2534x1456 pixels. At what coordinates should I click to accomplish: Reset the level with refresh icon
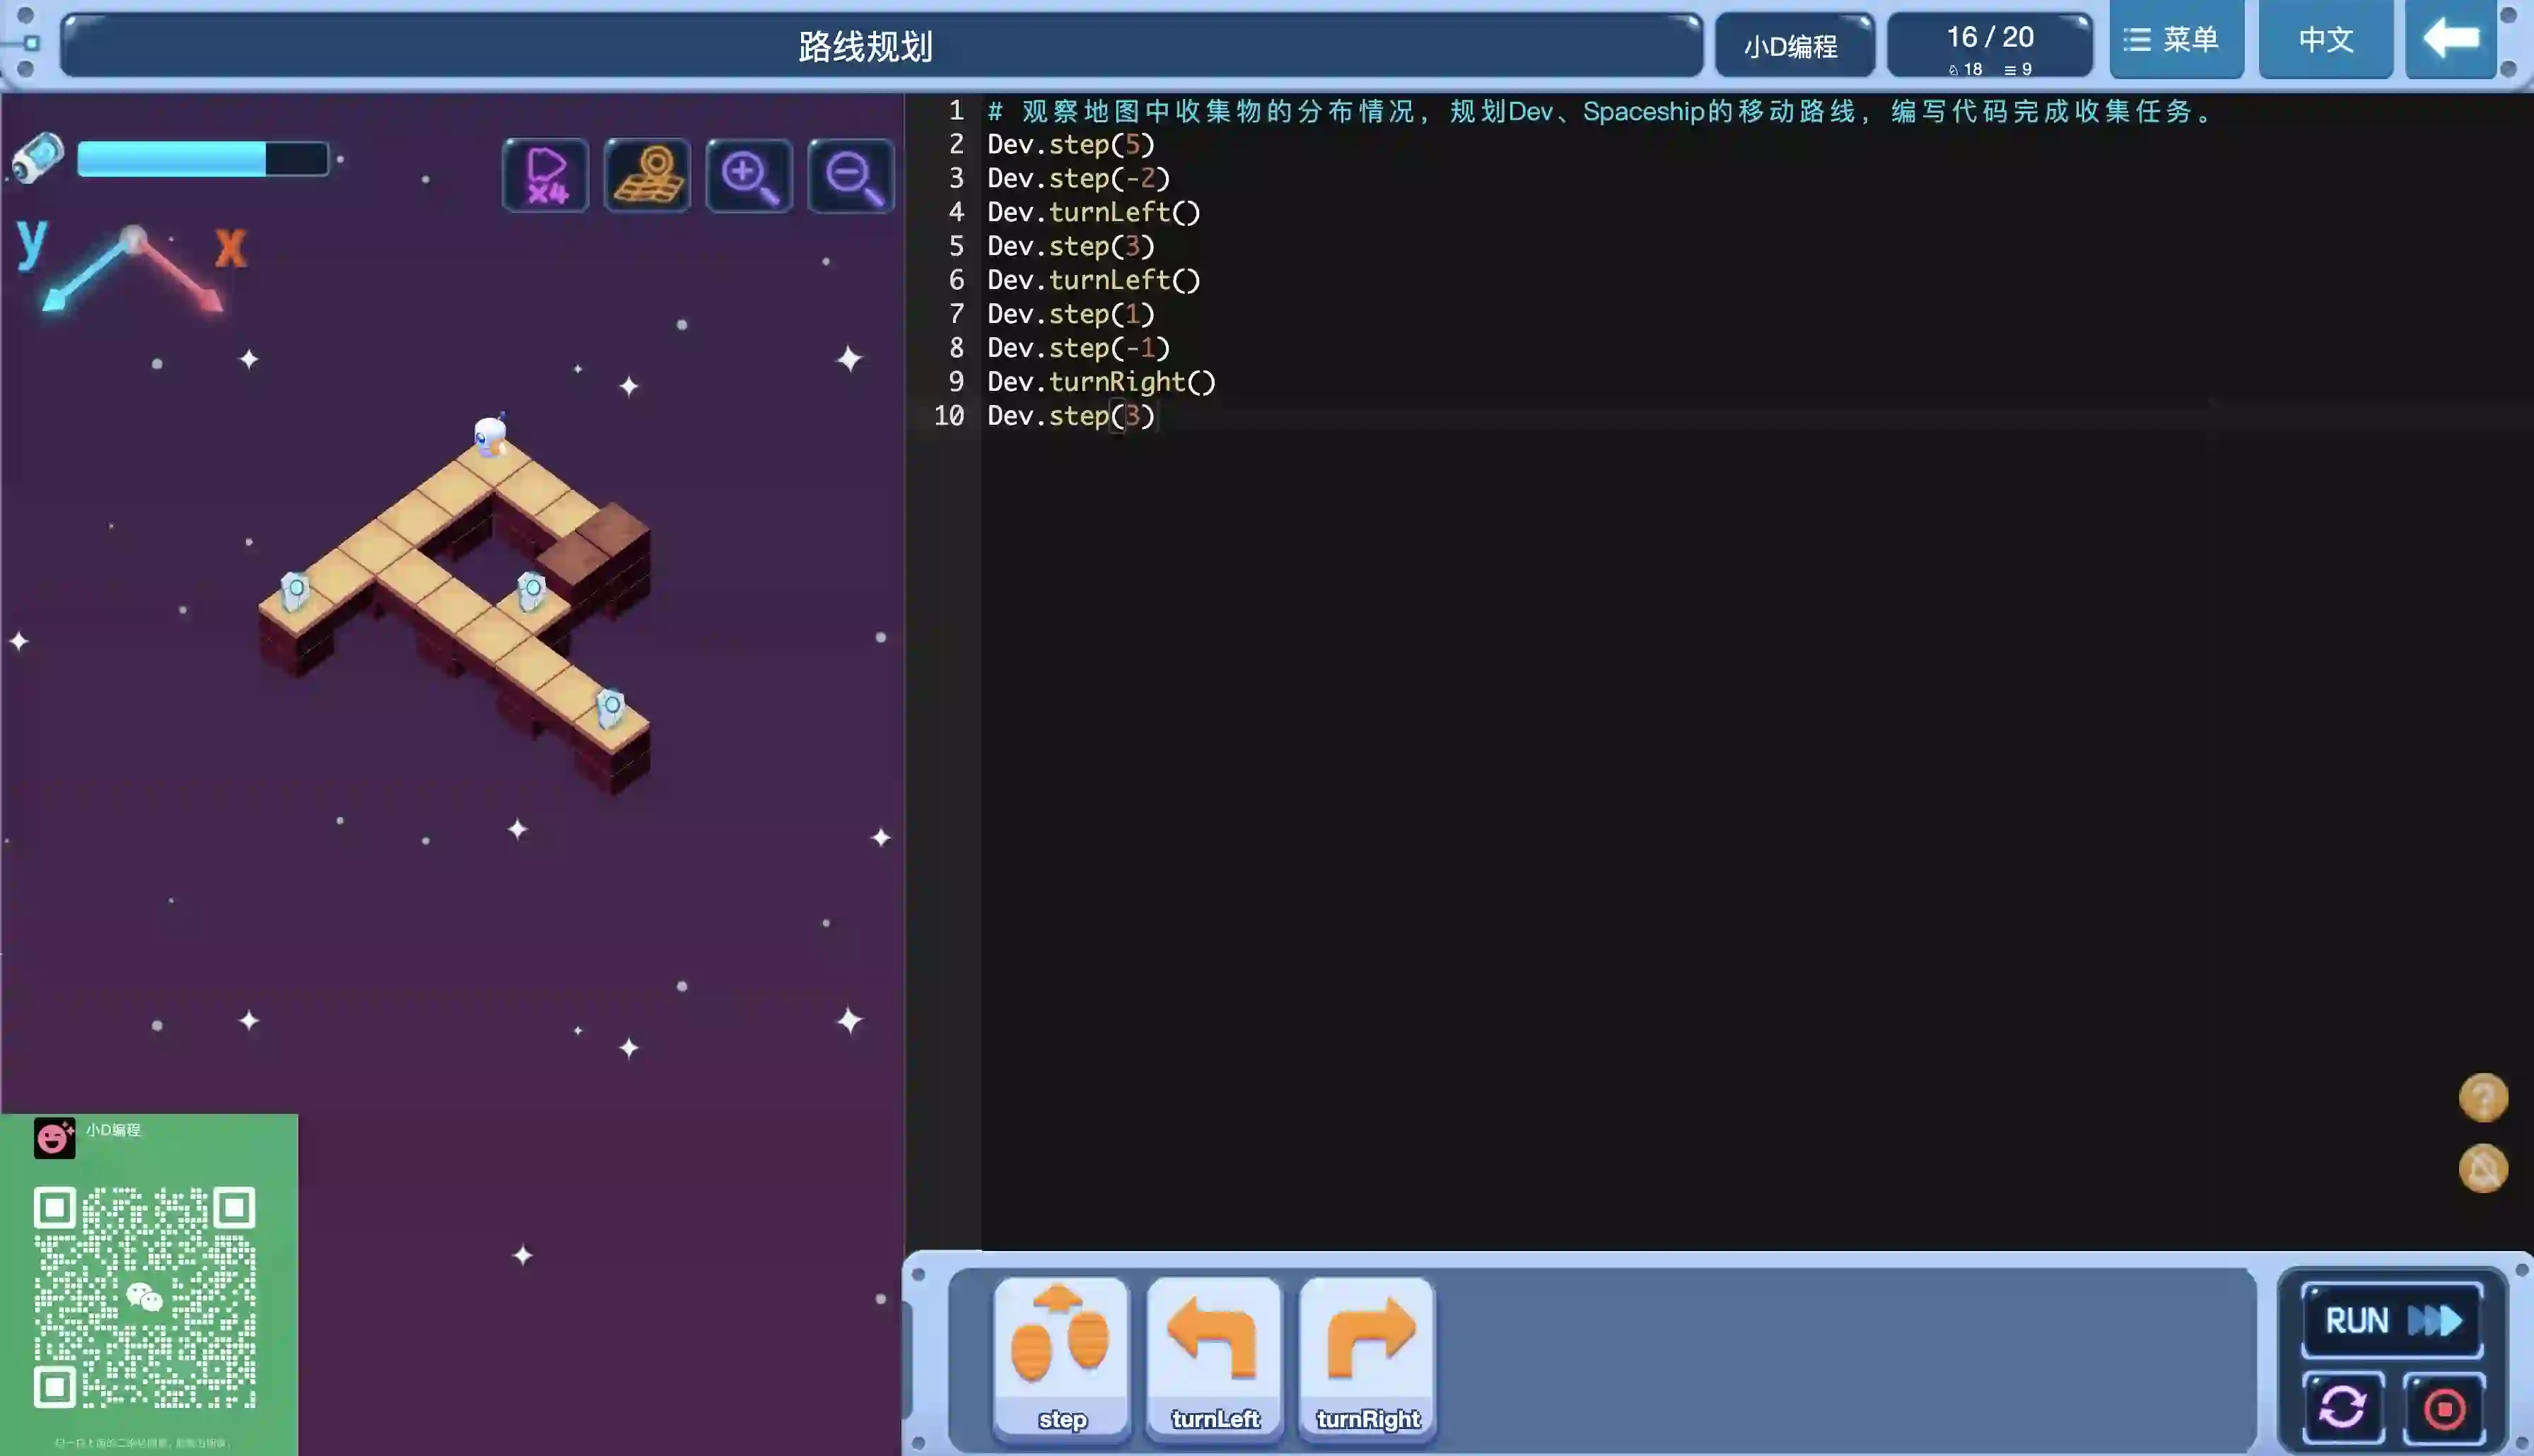point(2342,1408)
